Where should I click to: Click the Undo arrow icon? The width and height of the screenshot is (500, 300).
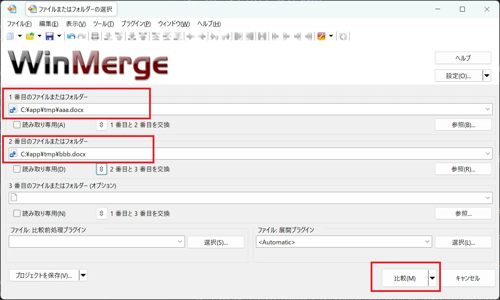(71, 36)
